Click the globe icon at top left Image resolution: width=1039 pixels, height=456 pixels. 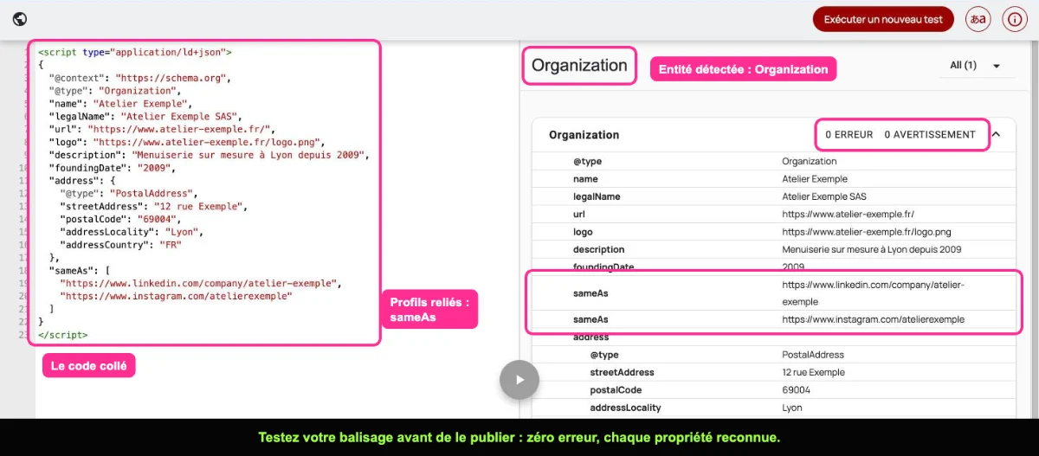20,19
